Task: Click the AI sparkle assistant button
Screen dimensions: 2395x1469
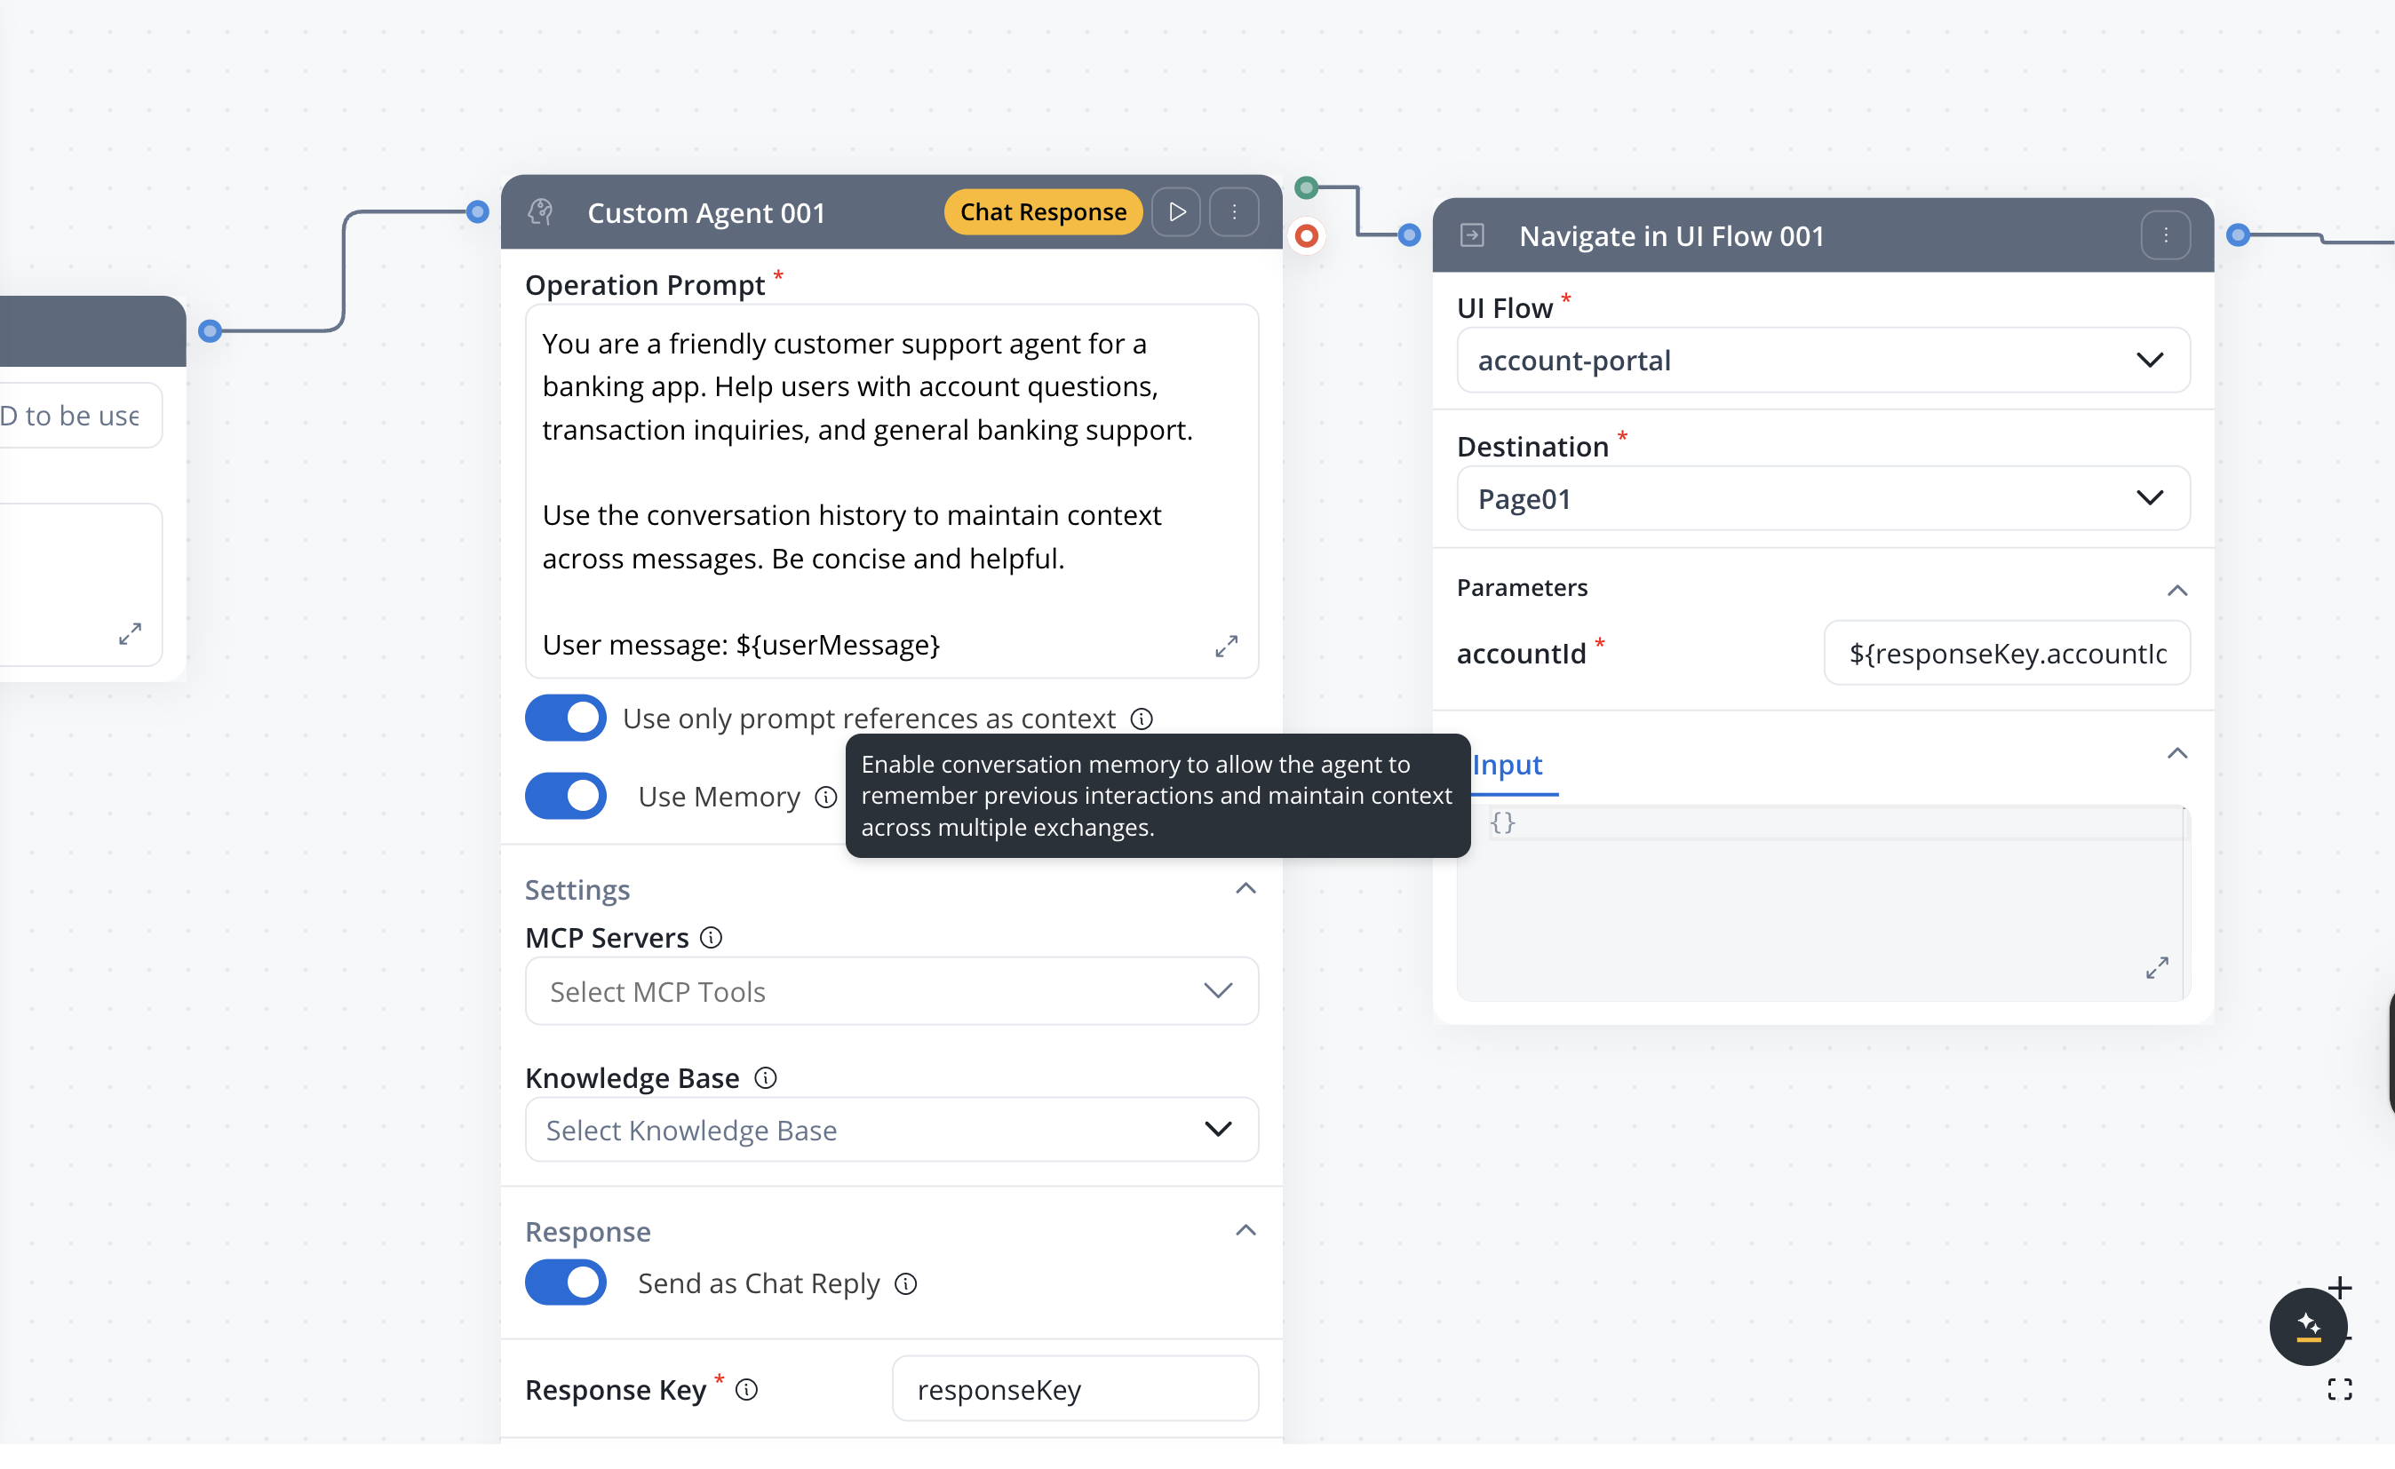Action: 2308,1326
